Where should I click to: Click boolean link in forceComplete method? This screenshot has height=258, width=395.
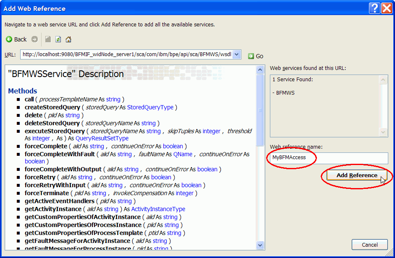click(173, 146)
